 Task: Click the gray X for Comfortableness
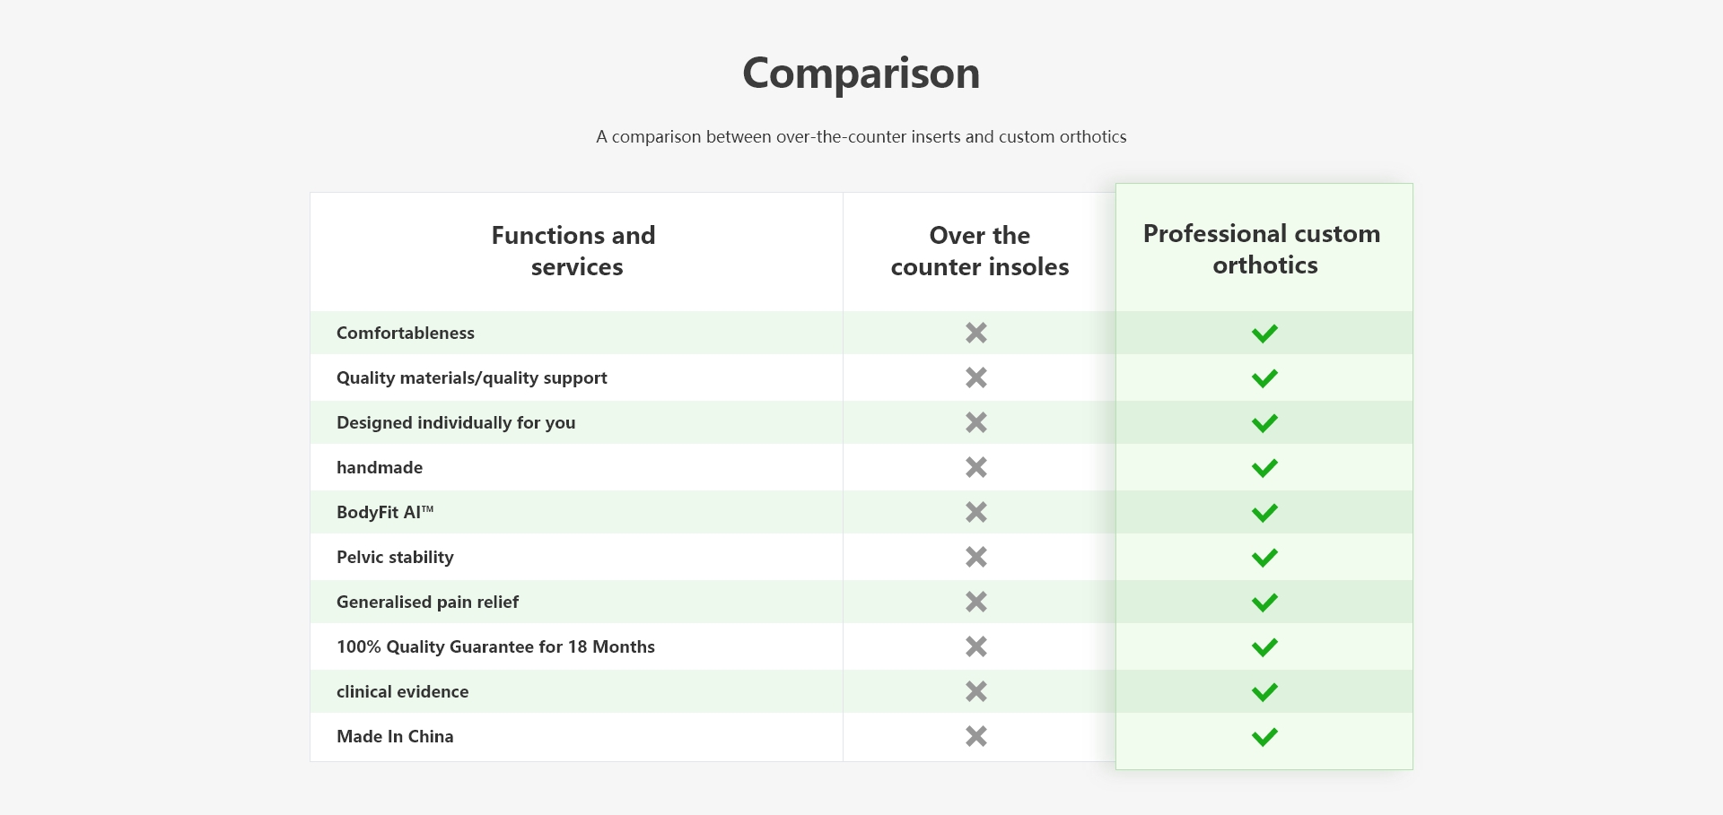tap(976, 333)
